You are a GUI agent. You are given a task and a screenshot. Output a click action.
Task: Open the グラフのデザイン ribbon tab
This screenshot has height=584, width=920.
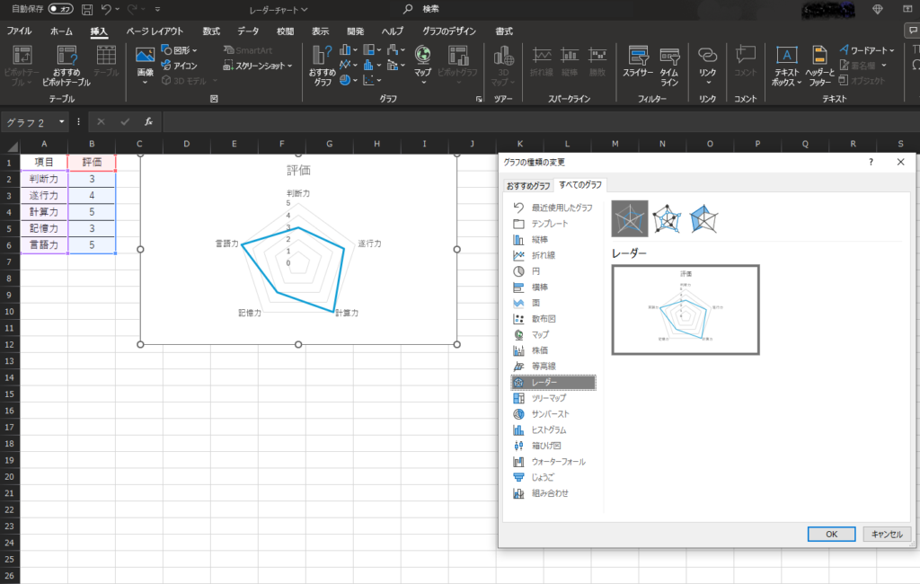[x=448, y=31]
